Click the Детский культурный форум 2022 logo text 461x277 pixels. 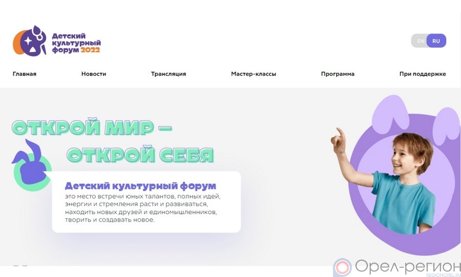click(76, 43)
